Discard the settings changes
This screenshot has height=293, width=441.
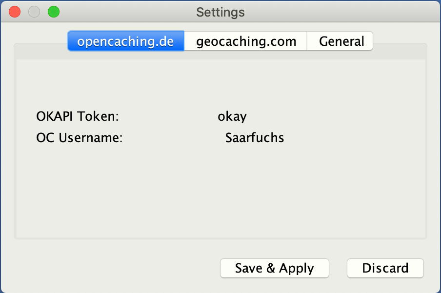(x=385, y=268)
